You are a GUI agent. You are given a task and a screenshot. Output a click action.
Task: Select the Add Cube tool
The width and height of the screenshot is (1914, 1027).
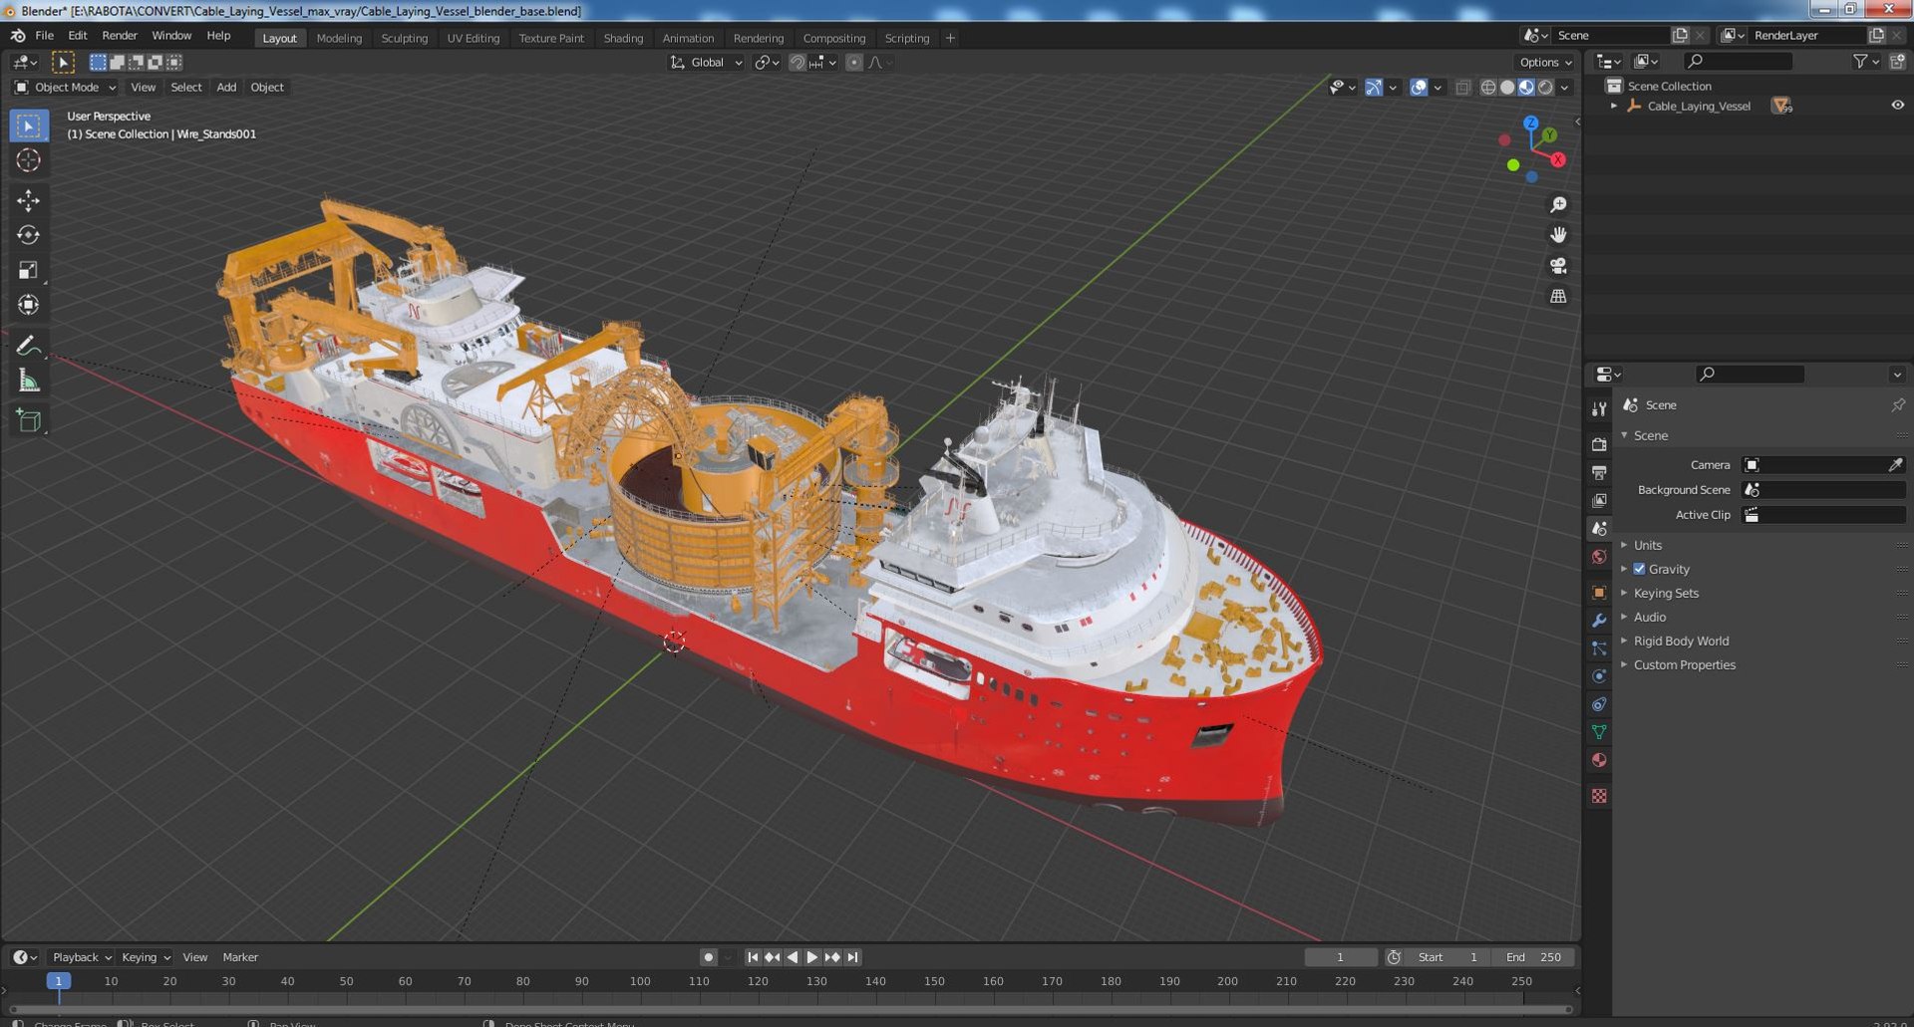tap(28, 419)
